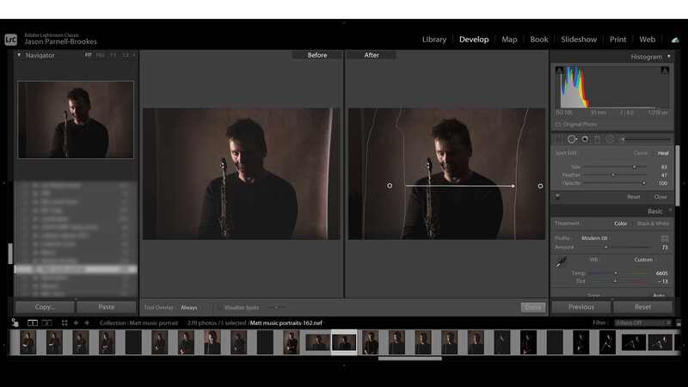Adjust profile Amount slider handle
This screenshot has width=688, height=387.
(x=606, y=248)
